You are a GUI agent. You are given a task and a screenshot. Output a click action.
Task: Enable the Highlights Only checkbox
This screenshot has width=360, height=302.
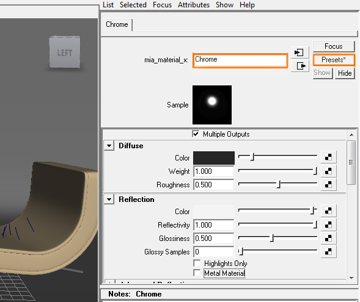click(x=197, y=263)
